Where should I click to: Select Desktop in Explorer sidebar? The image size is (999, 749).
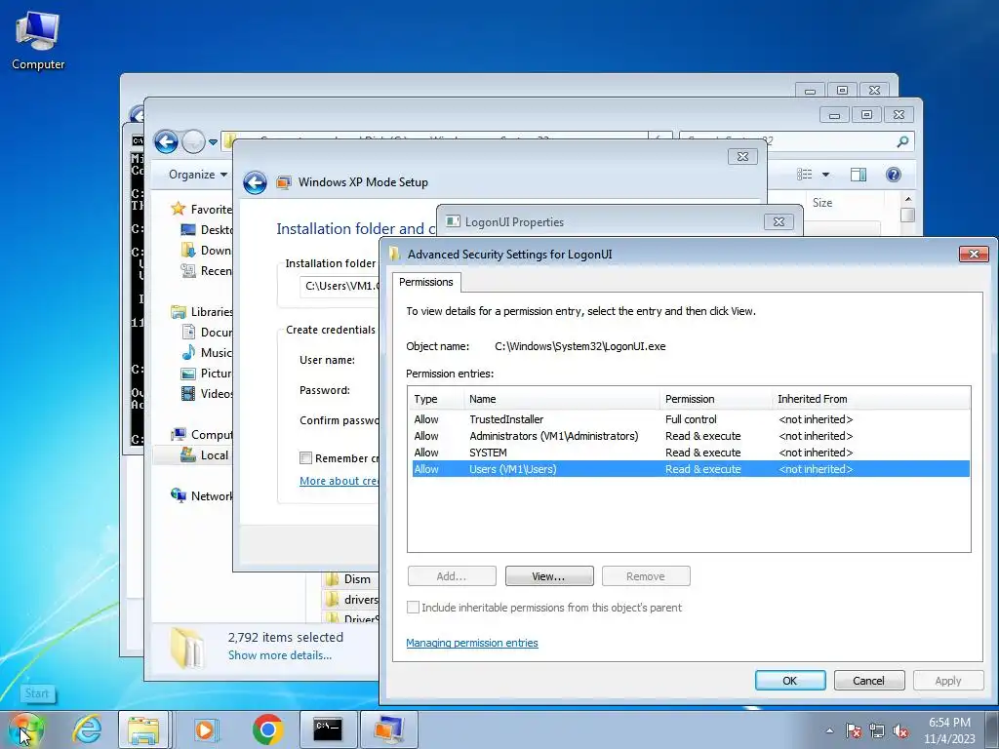click(207, 230)
